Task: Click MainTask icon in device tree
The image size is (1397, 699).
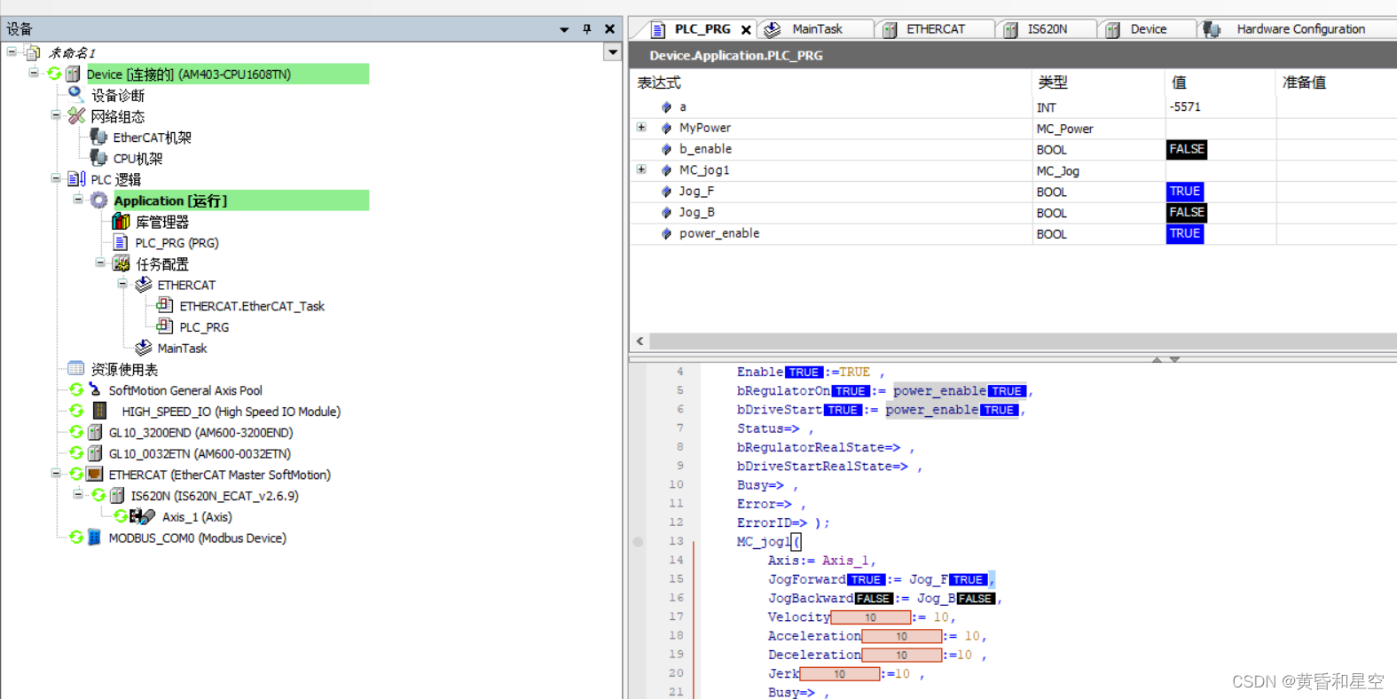Action: coord(143,348)
